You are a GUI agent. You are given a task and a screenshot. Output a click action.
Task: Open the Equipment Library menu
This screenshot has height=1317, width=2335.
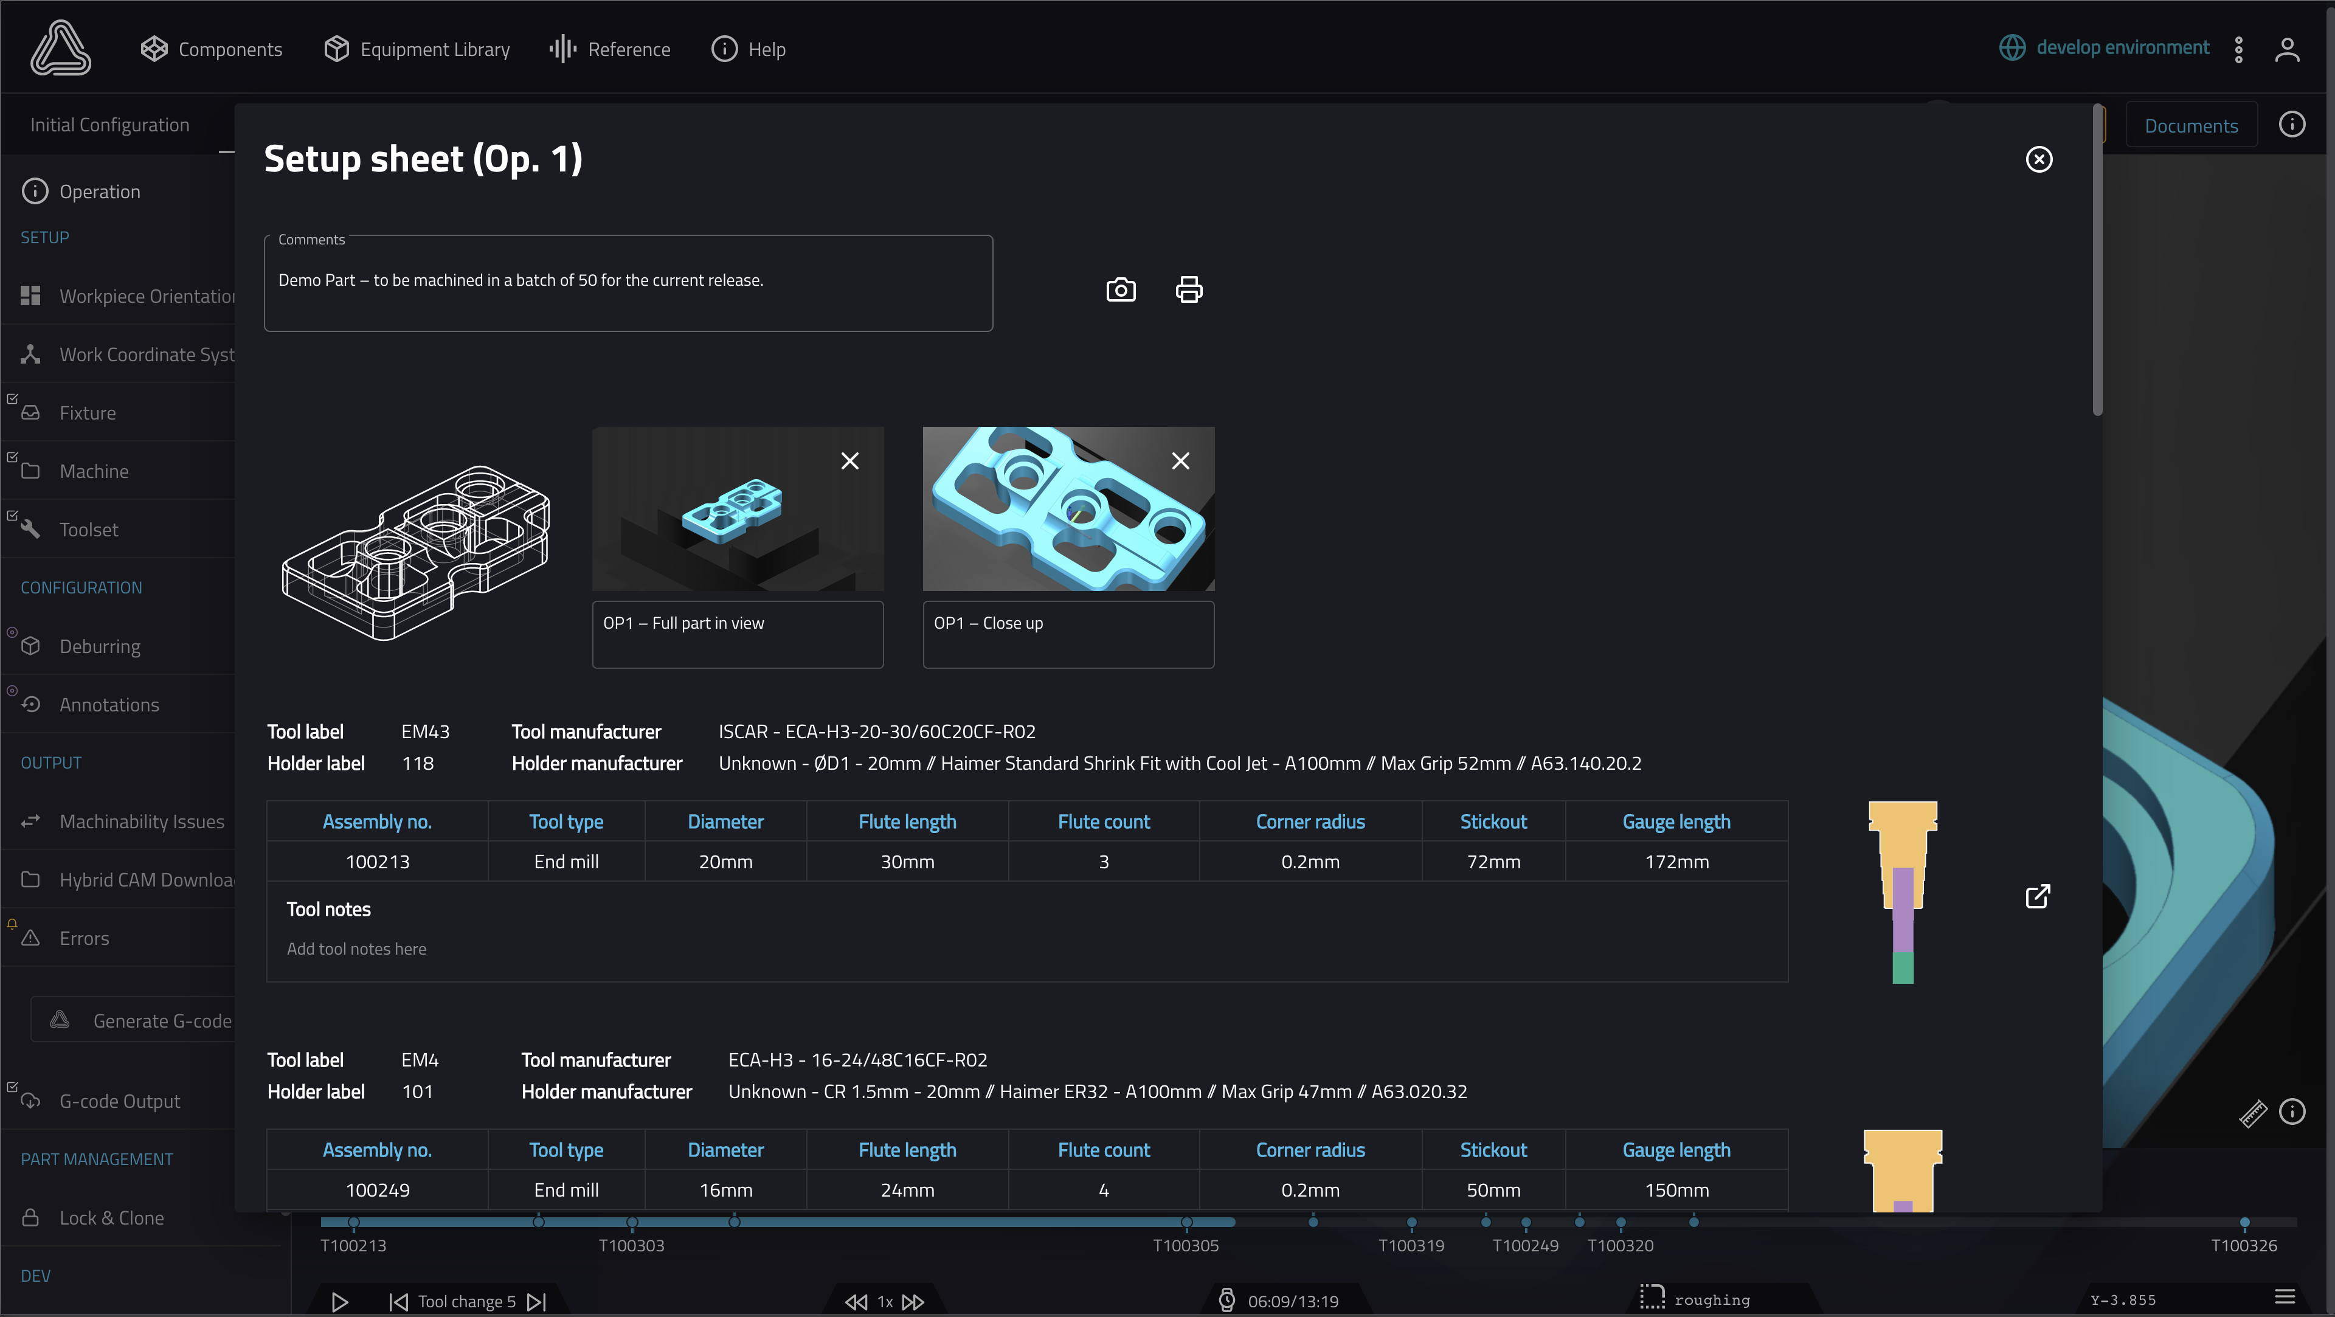coord(417,49)
